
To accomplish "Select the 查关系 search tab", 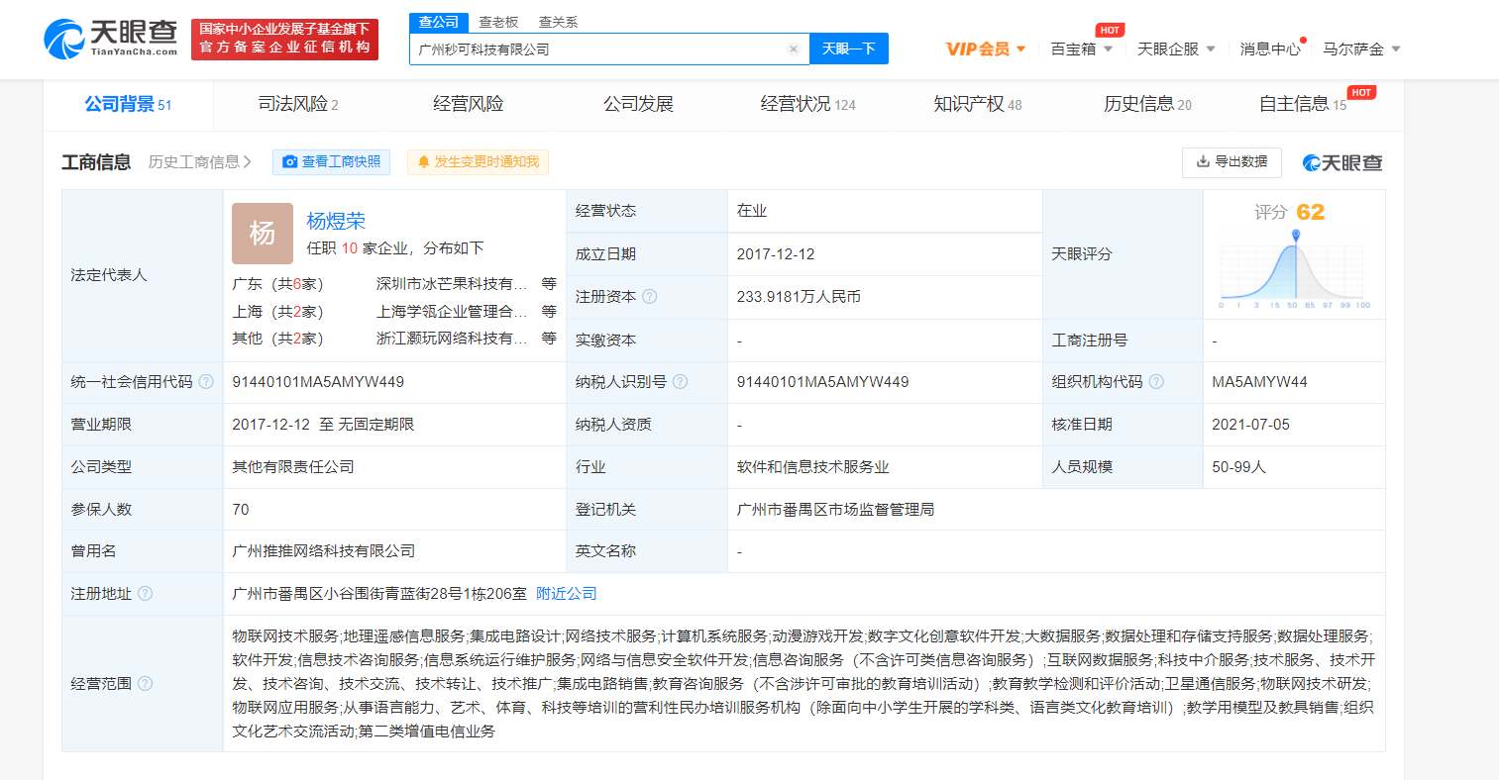I will [x=558, y=22].
